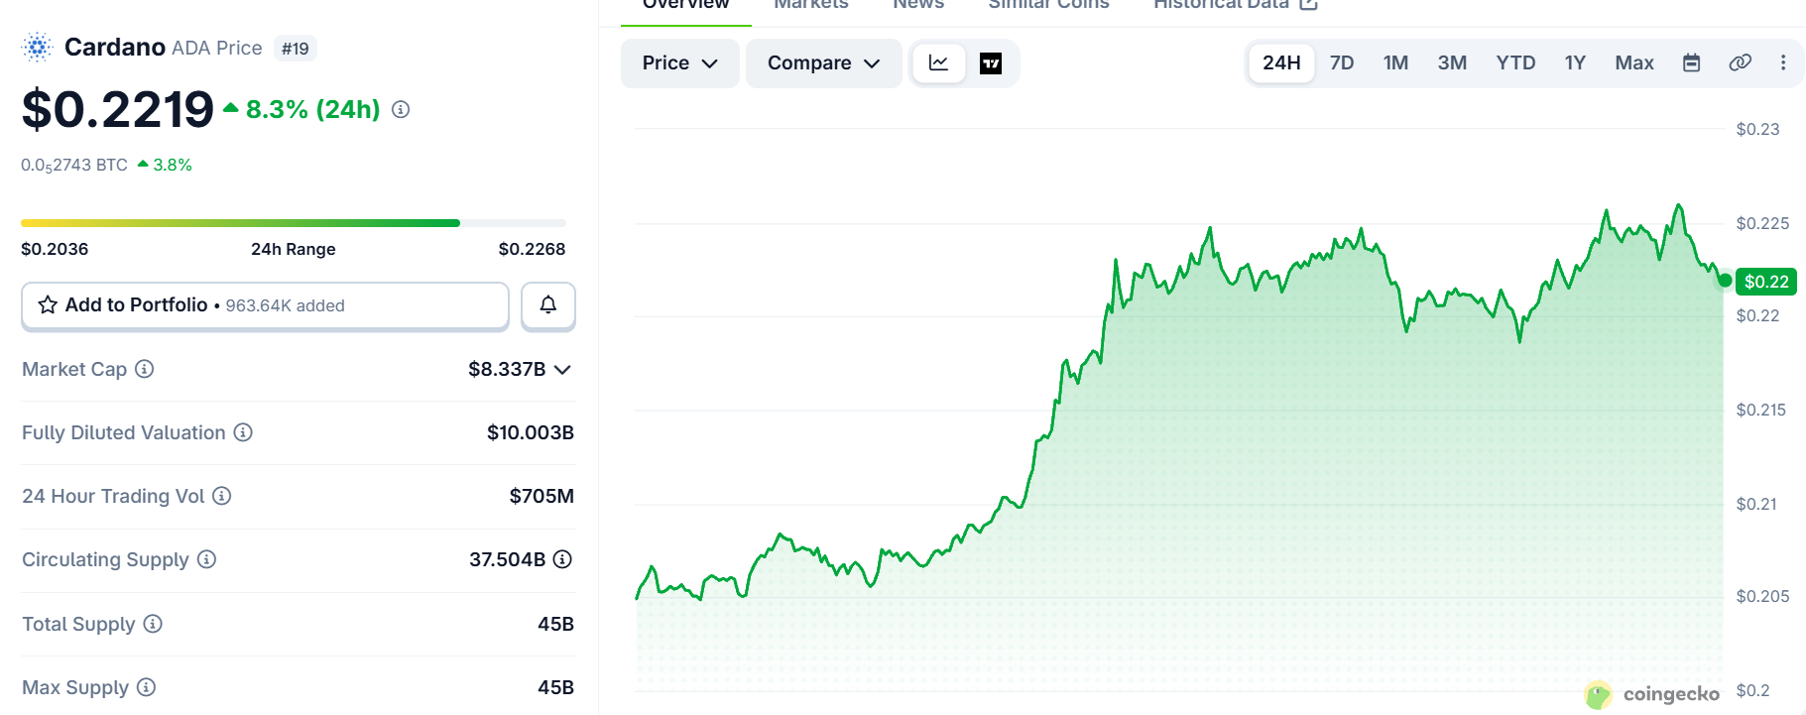
Task: Copy the chart link icon
Action: (x=1740, y=62)
